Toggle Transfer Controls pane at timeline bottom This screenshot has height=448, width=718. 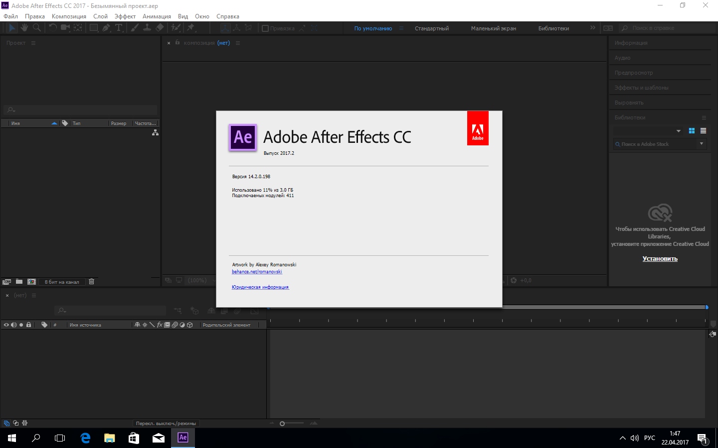point(15,423)
